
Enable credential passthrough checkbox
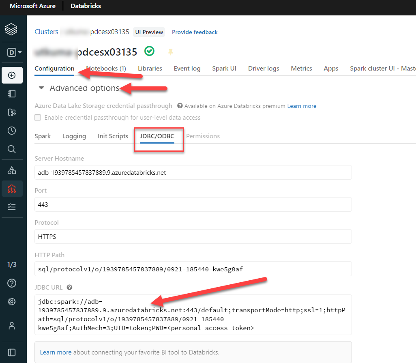[38, 118]
